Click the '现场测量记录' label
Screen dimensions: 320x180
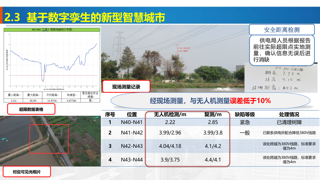point(126,87)
